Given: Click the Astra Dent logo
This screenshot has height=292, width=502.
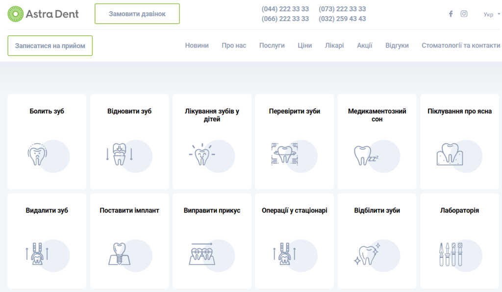Looking at the screenshot, I should pyautogui.click(x=43, y=14).
